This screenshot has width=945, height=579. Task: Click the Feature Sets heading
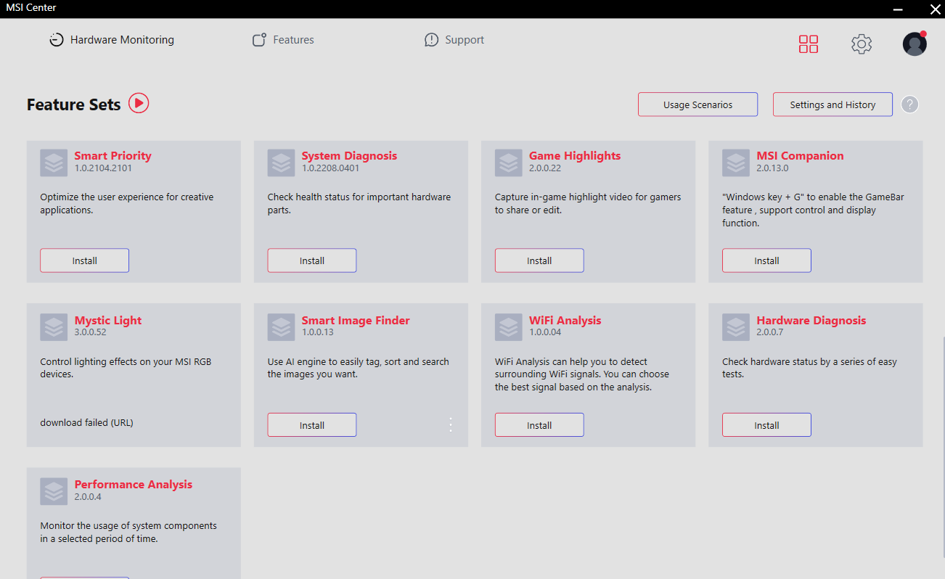tap(74, 104)
